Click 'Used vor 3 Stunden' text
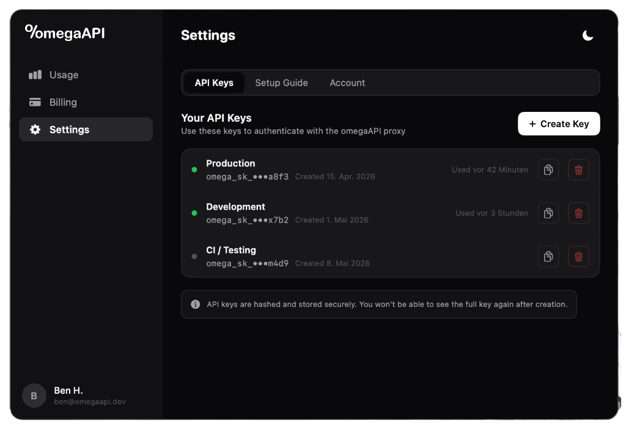 492,213
